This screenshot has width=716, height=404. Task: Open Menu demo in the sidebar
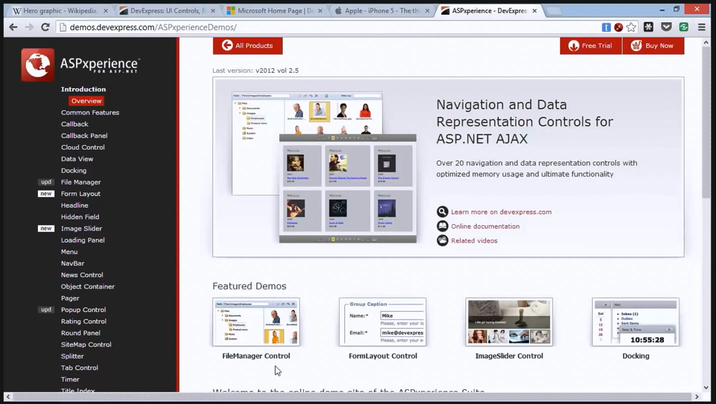pyautogui.click(x=69, y=252)
